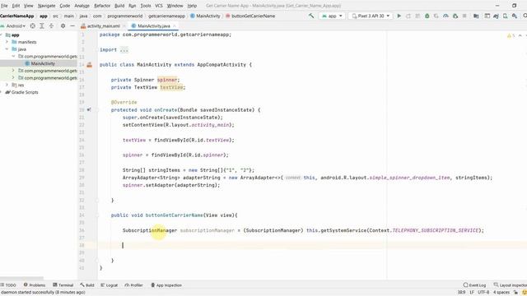Click the buttonGetCarrierName breadcrumb
This screenshot has width=527, height=296.
click(250, 16)
